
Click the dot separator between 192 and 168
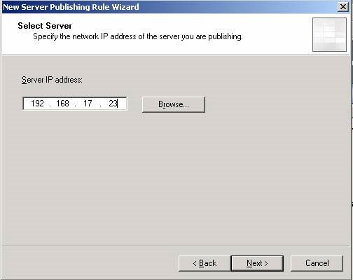[50, 105]
